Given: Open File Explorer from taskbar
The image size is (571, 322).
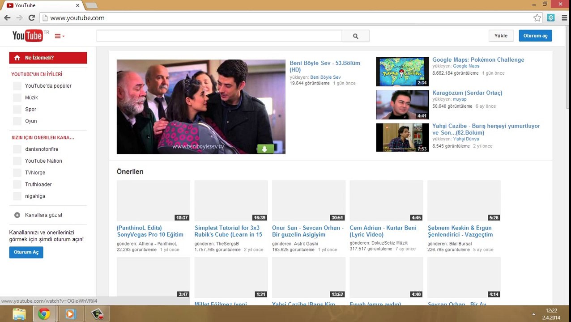Looking at the screenshot, I should (x=19, y=314).
